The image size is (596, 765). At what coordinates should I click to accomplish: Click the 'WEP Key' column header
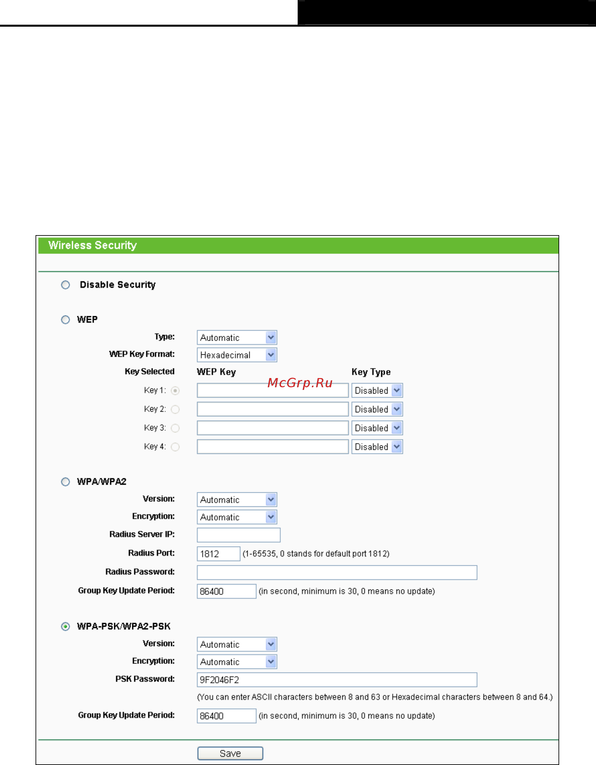[216, 372]
